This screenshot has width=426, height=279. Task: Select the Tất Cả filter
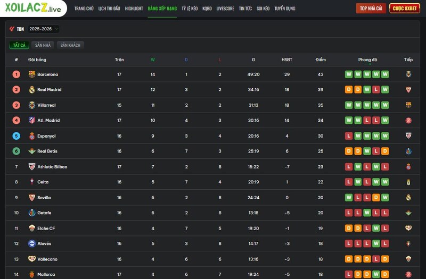(19, 46)
